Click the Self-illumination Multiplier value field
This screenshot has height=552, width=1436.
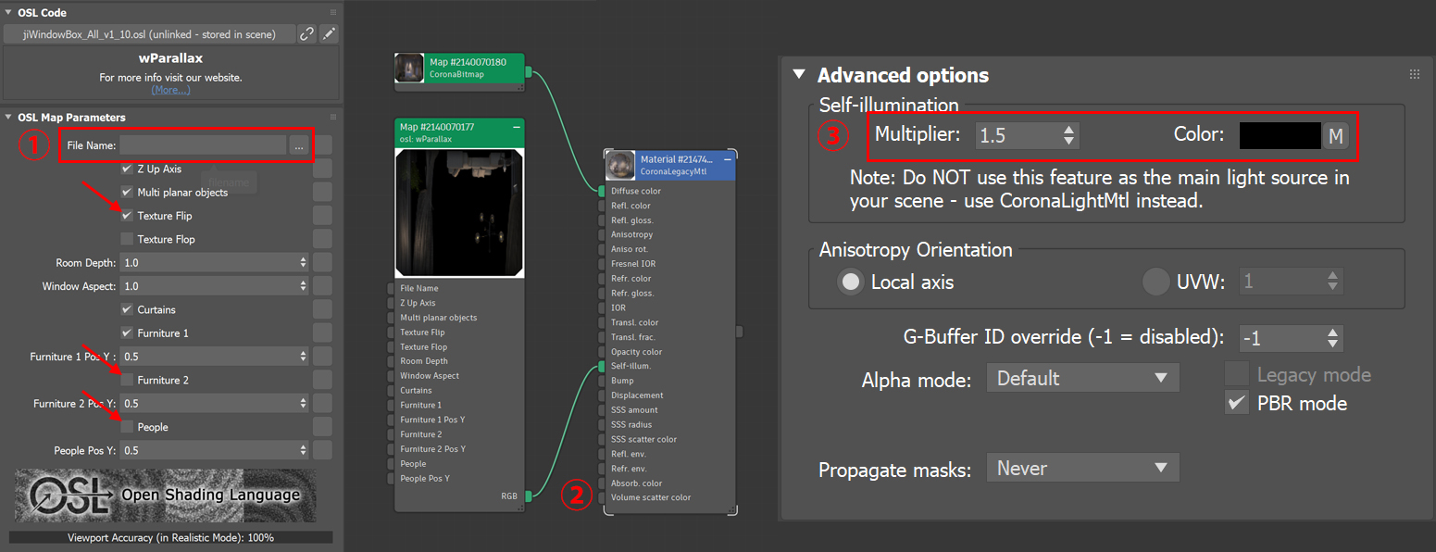pyautogui.click(x=1018, y=135)
